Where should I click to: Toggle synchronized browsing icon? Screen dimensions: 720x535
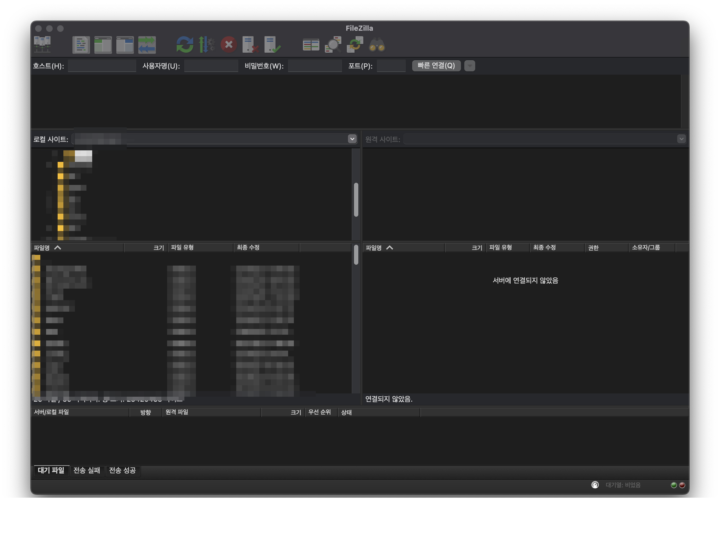pyautogui.click(x=355, y=45)
